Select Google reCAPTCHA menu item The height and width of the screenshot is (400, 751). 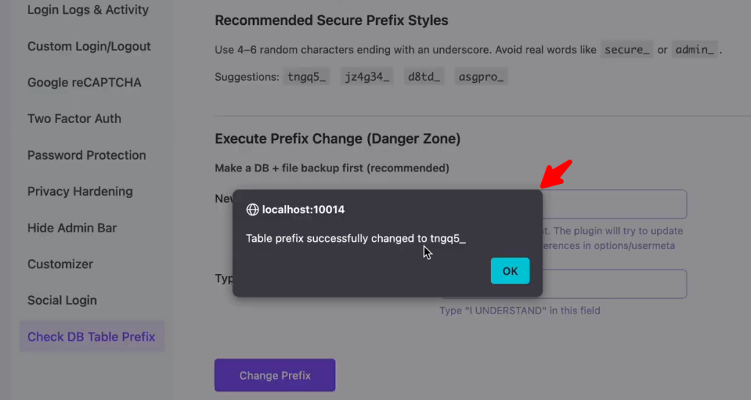(84, 83)
